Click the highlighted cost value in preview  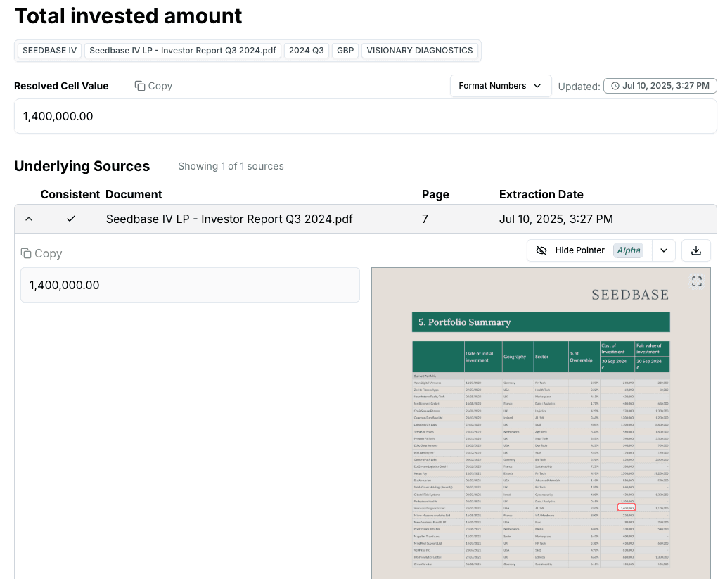click(x=627, y=508)
